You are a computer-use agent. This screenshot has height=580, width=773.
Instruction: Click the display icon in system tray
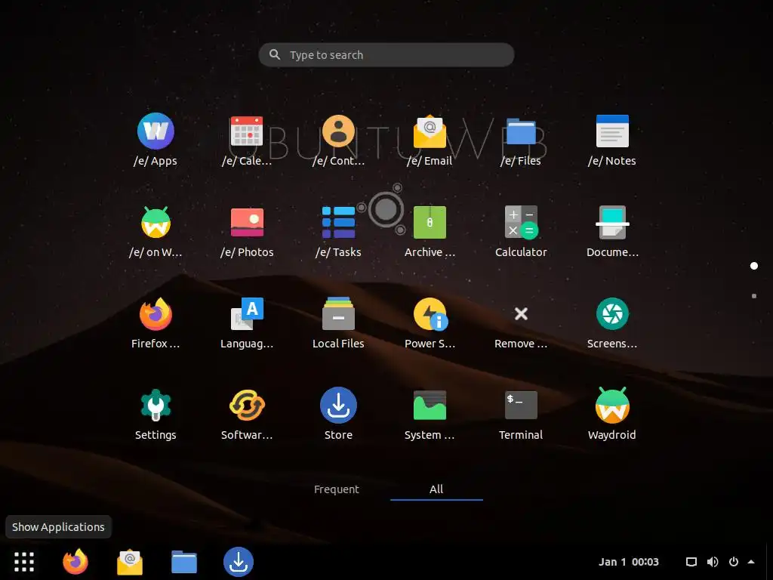coord(691,562)
